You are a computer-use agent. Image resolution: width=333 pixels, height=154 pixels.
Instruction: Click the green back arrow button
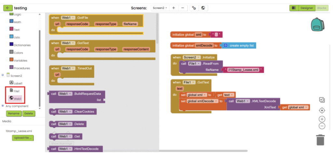(x=8, y=8)
